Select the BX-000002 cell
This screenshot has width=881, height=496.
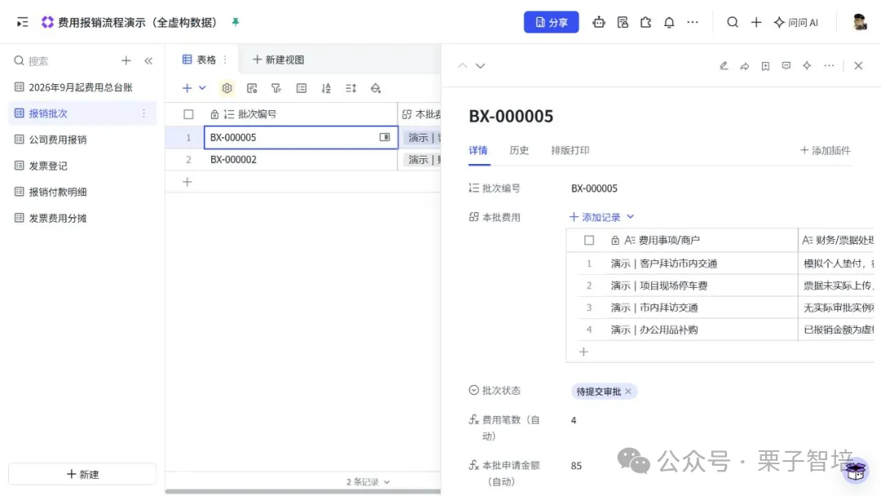tap(300, 160)
